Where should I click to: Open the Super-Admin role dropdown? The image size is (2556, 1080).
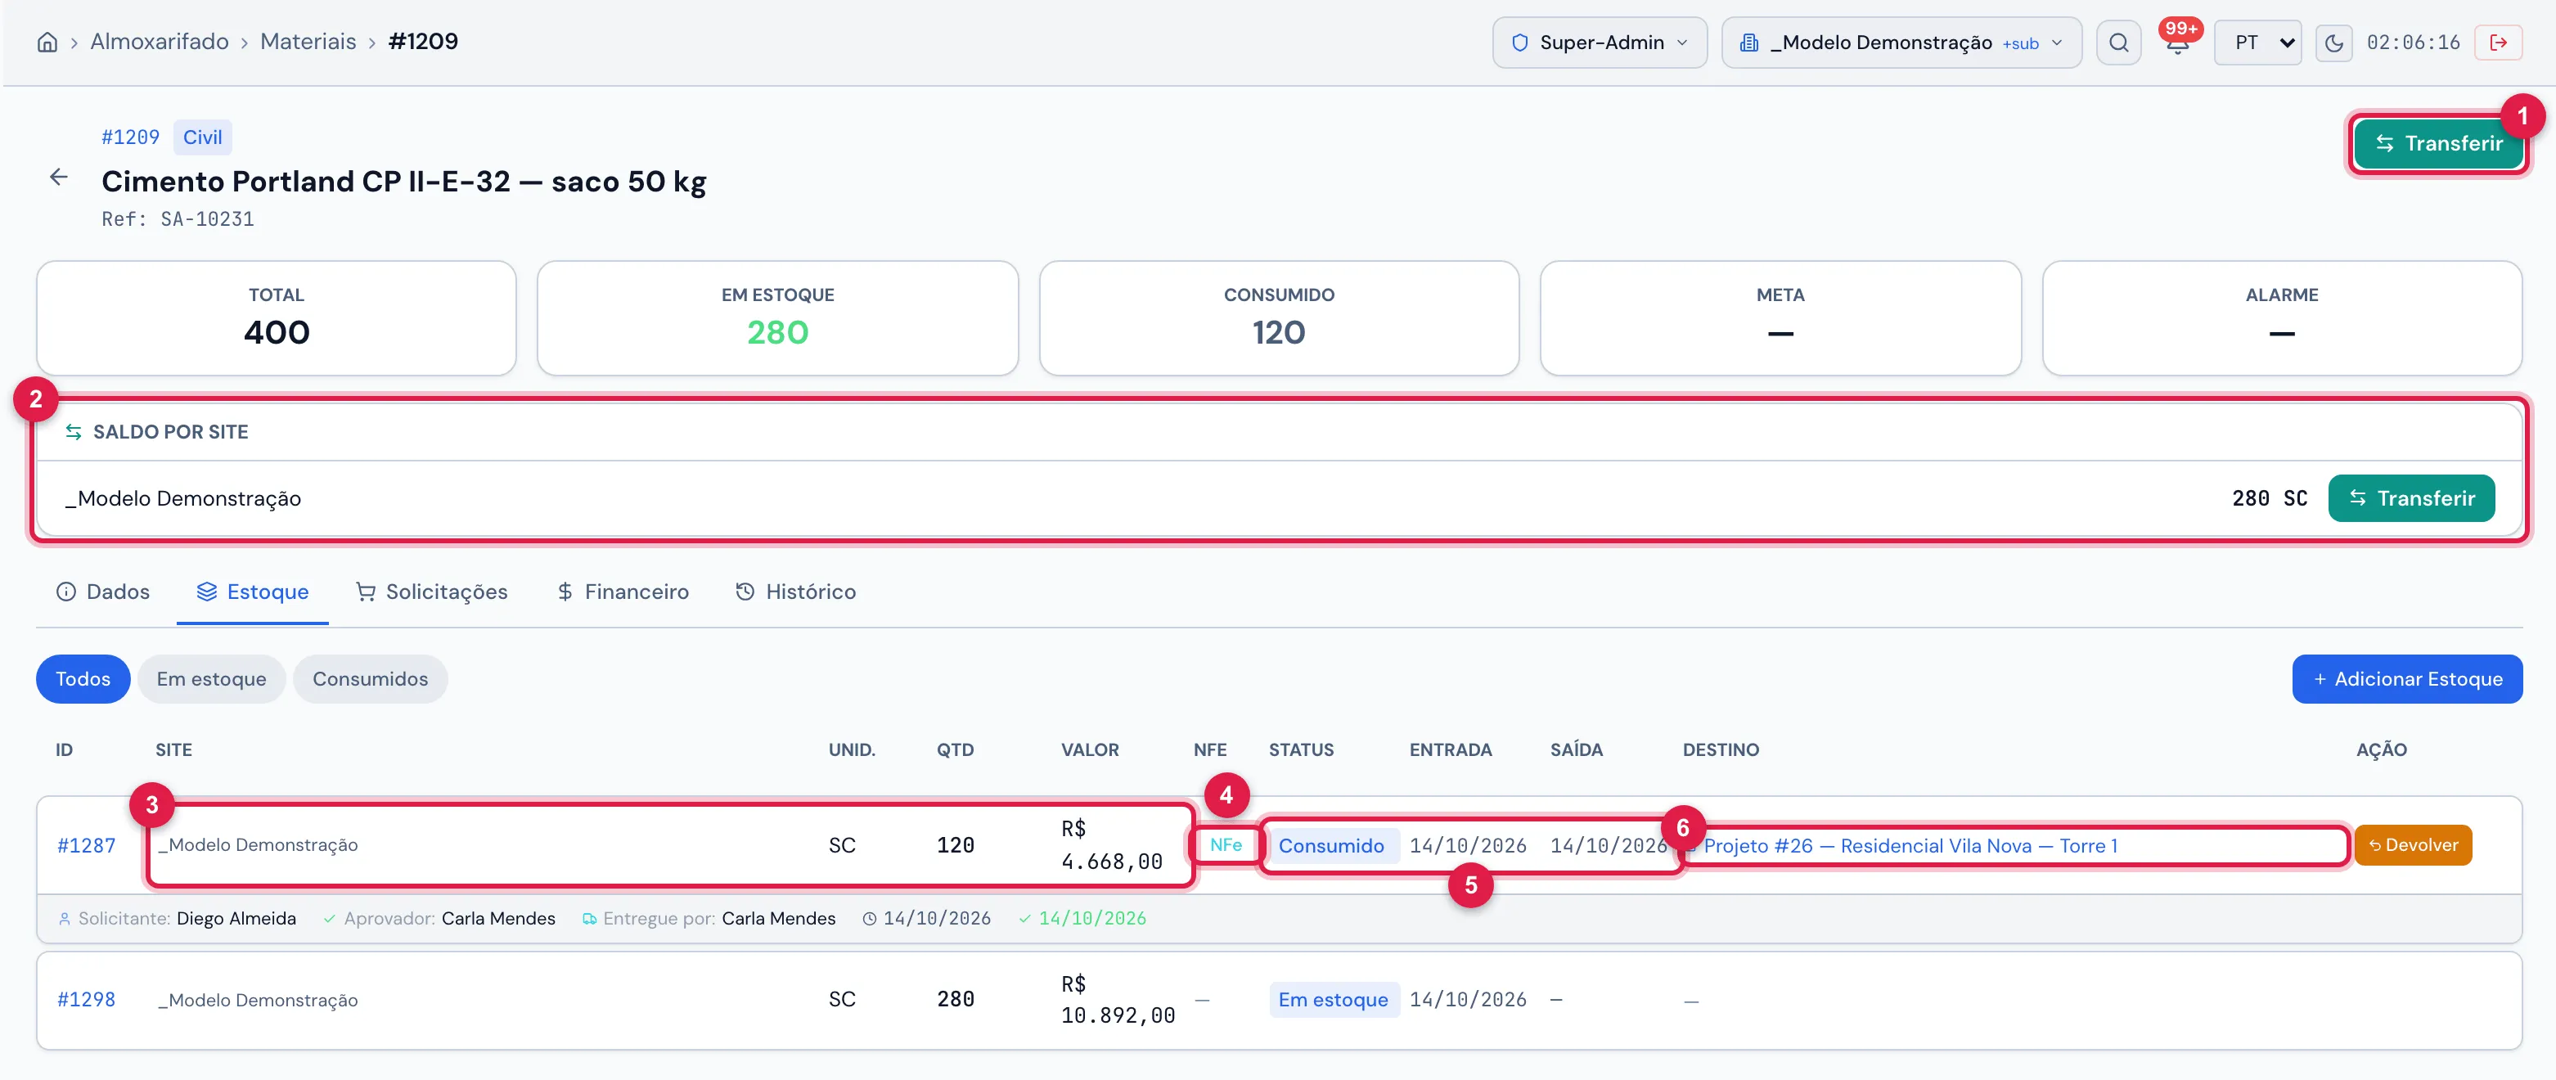pyautogui.click(x=1600, y=43)
